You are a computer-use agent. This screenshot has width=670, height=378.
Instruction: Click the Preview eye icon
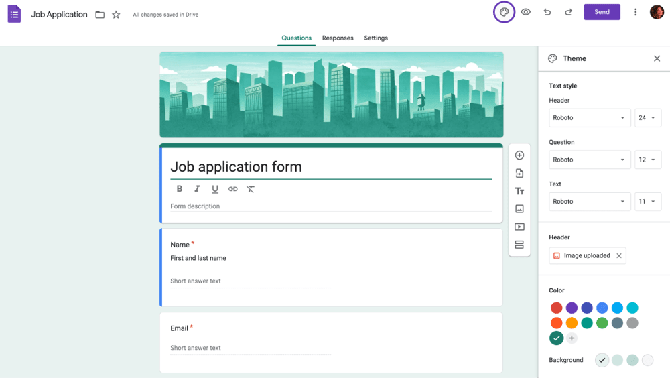[x=526, y=12]
